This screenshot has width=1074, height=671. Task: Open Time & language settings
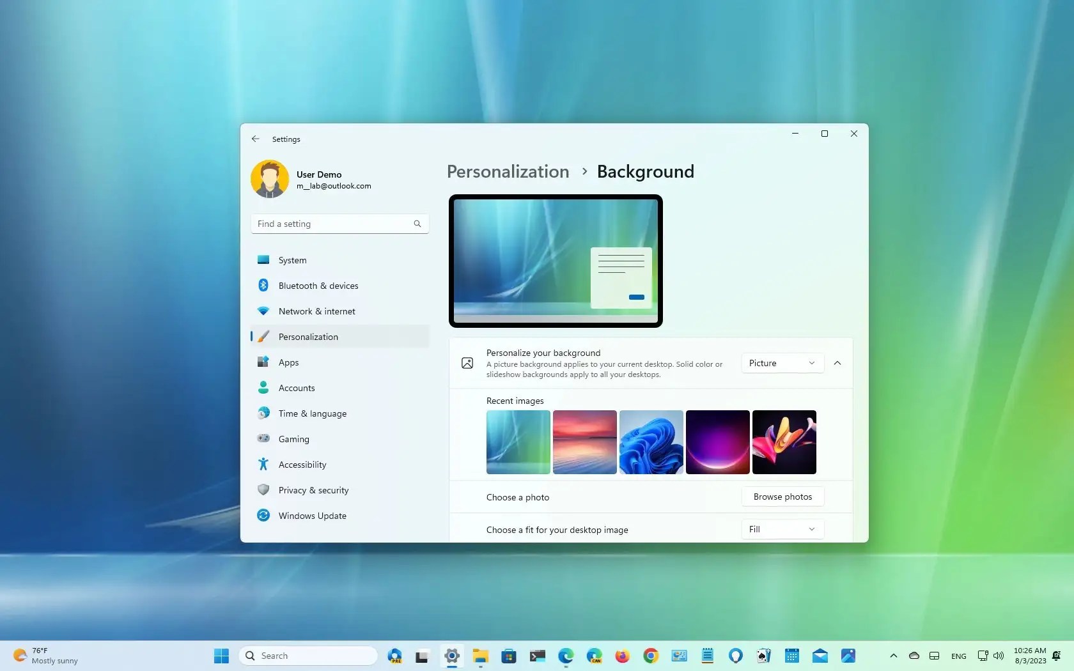click(x=339, y=413)
